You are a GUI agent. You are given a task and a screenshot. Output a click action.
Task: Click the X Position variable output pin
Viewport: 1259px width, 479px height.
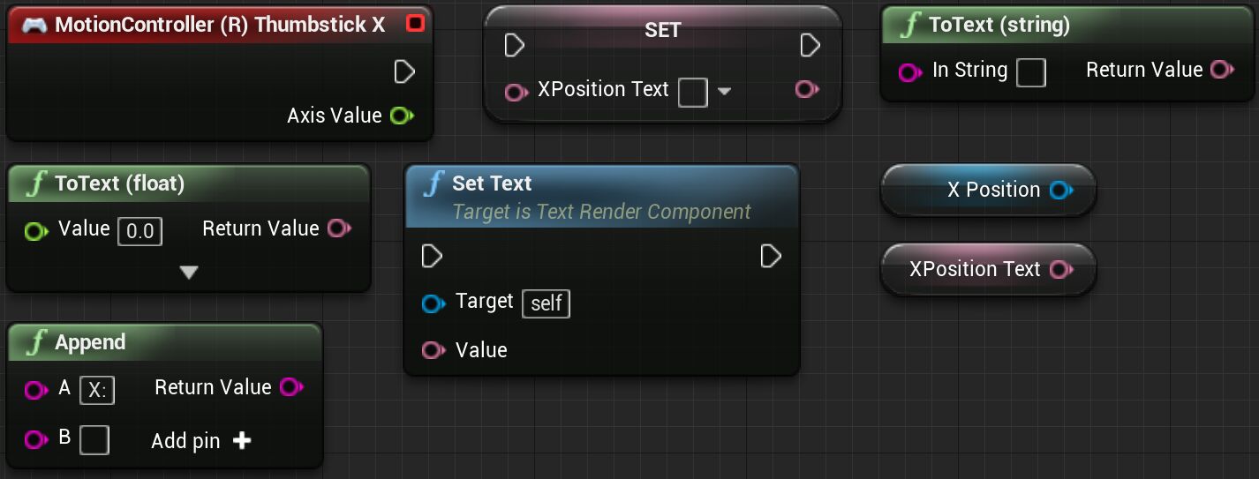[x=1060, y=190]
